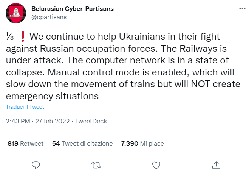This screenshot has width=249, height=177.
Task: Click the phrase emergency situations in tweet
Action: click(x=52, y=96)
